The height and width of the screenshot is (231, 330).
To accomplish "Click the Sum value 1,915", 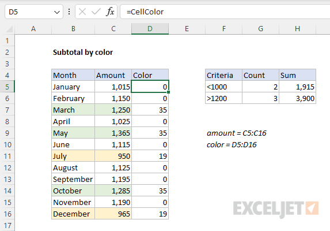I will (x=297, y=87).
